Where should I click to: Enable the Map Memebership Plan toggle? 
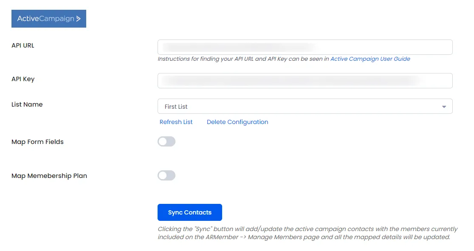[x=166, y=175]
